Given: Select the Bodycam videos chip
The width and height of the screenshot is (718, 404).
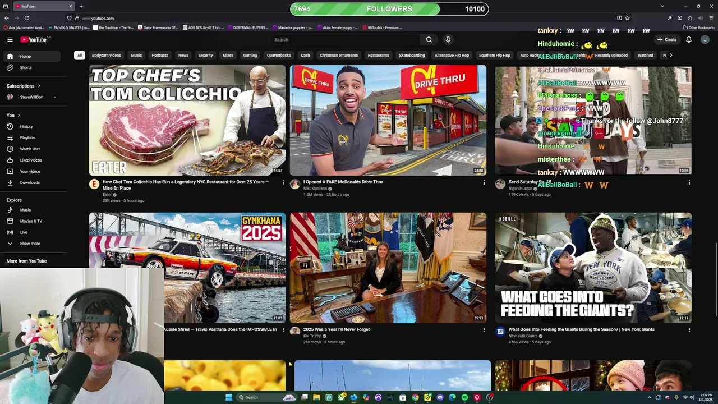Looking at the screenshot, I should point(107,56).
